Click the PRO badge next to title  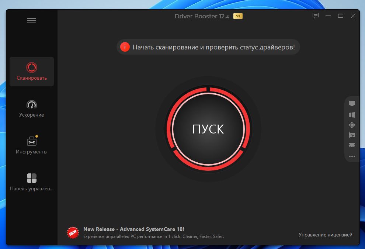[x=238, y=16]
